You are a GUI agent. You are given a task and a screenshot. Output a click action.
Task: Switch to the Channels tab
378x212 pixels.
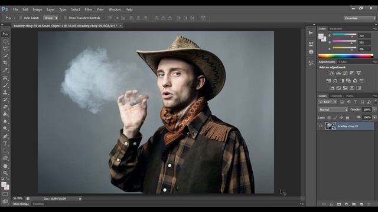[336, 96]
